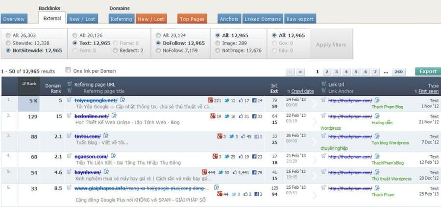The width and height of the screenshot is (441, 207).
Task: Open the thachpham.com link in the tintoi.com row
Action: point(350,137)
